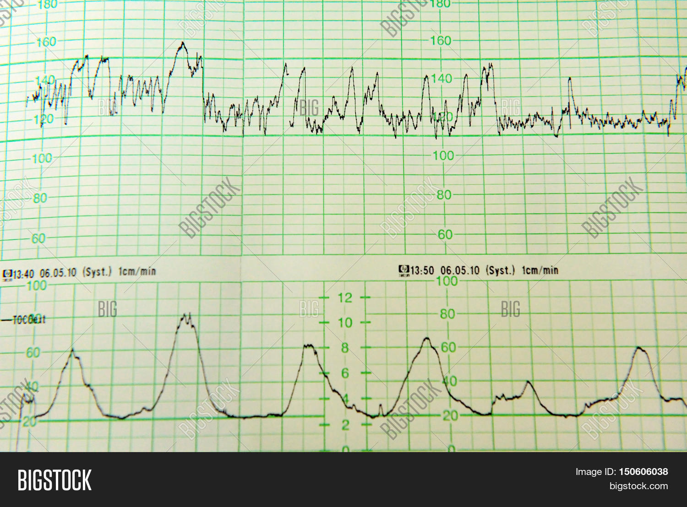Image resolution: width=687 pixels, height=507 pixels.
Task: Click 60 on the left heart-rate scale
Action: [38, 238]
